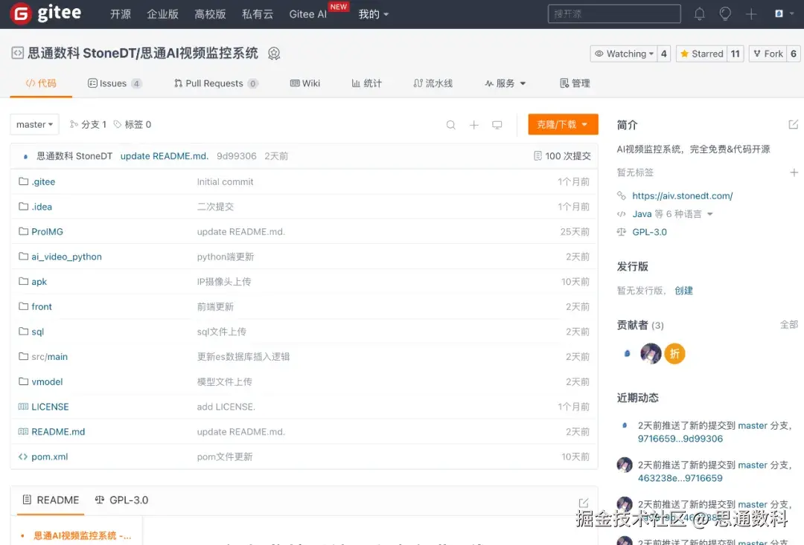Click the 搜开源 search input field
Screen dimensions: 804x545
614,13
